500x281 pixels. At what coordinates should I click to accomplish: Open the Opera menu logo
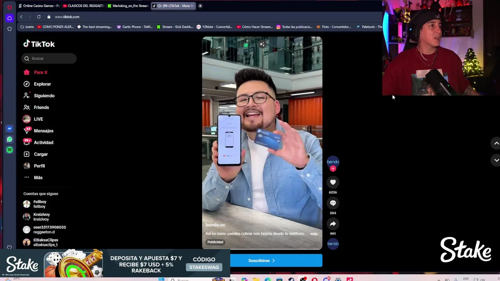(9, 7)
